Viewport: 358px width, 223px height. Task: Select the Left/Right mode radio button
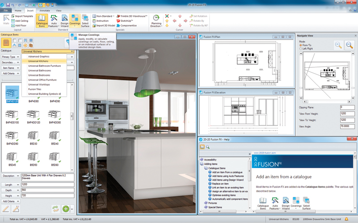(x=301, y=49)
